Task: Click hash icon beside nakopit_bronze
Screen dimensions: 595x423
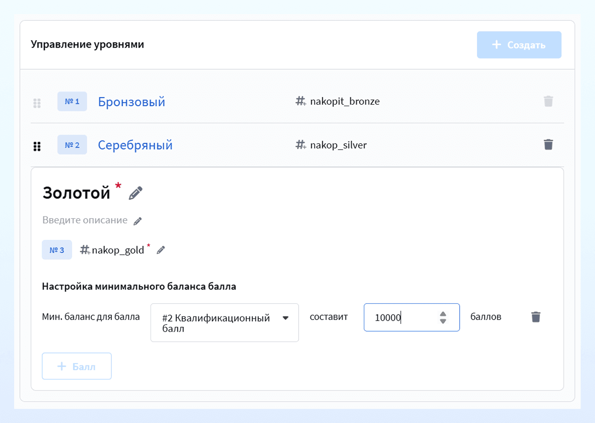Action: tap(301, 101)
